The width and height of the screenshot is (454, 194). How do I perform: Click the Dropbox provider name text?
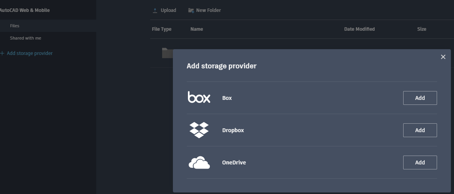(x=233, y=130)
